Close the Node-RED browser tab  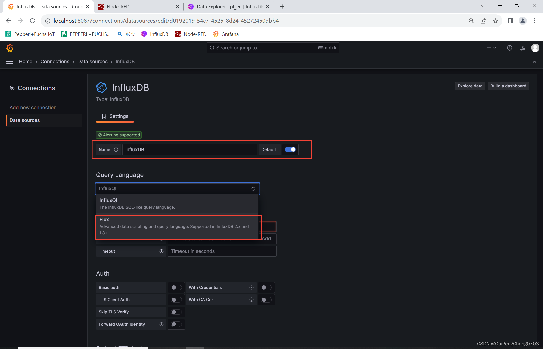click(x=177, y=7)
